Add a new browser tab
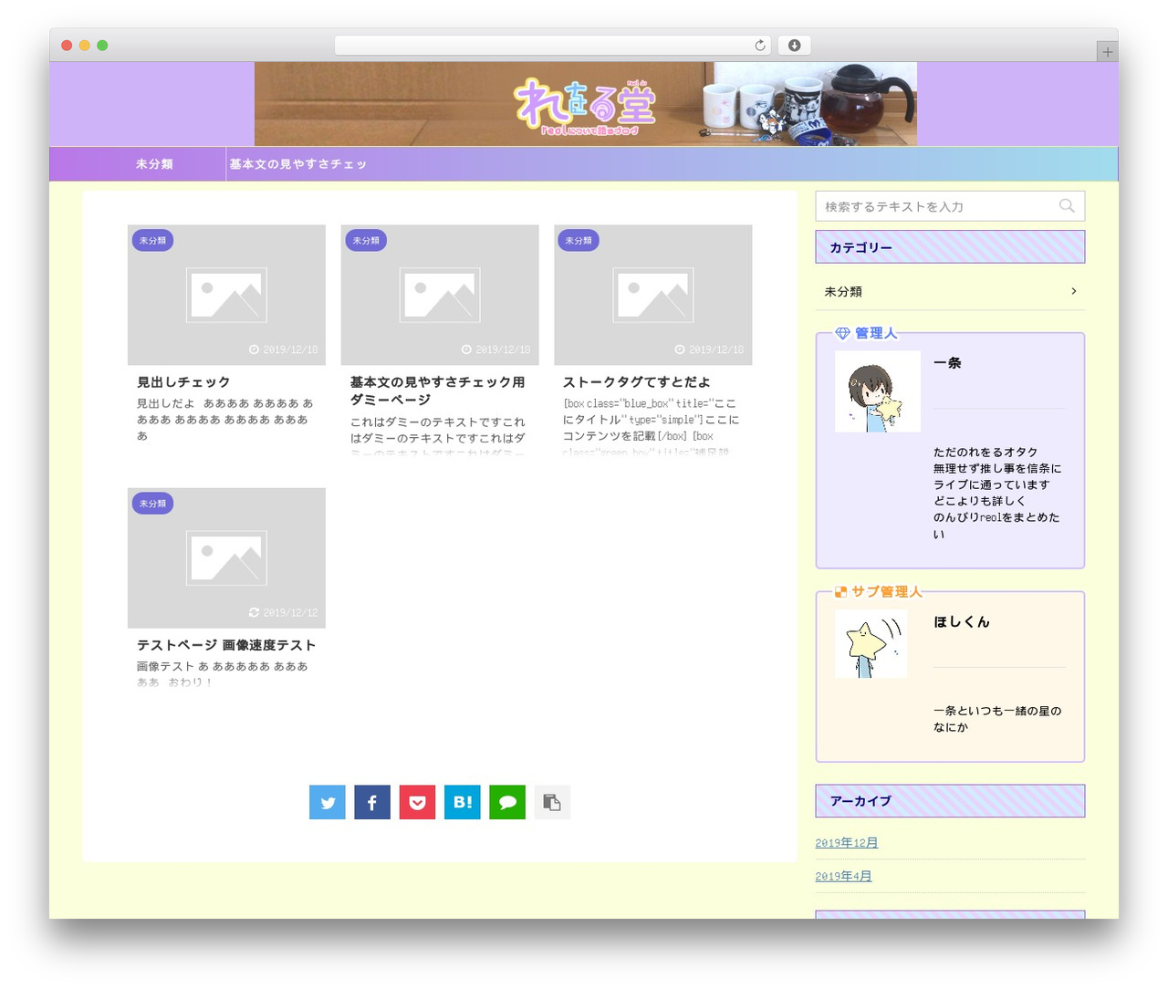Viewport: 1168px width, 989px height. click(1107, 52)
